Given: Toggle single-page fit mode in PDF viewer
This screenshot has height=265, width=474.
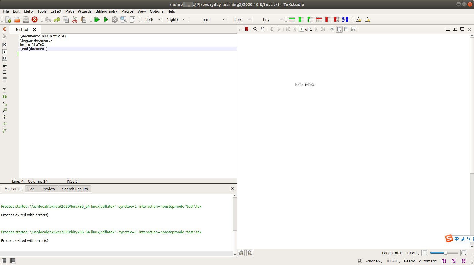Looking at the screenshot, I should [x=339, y=29].
